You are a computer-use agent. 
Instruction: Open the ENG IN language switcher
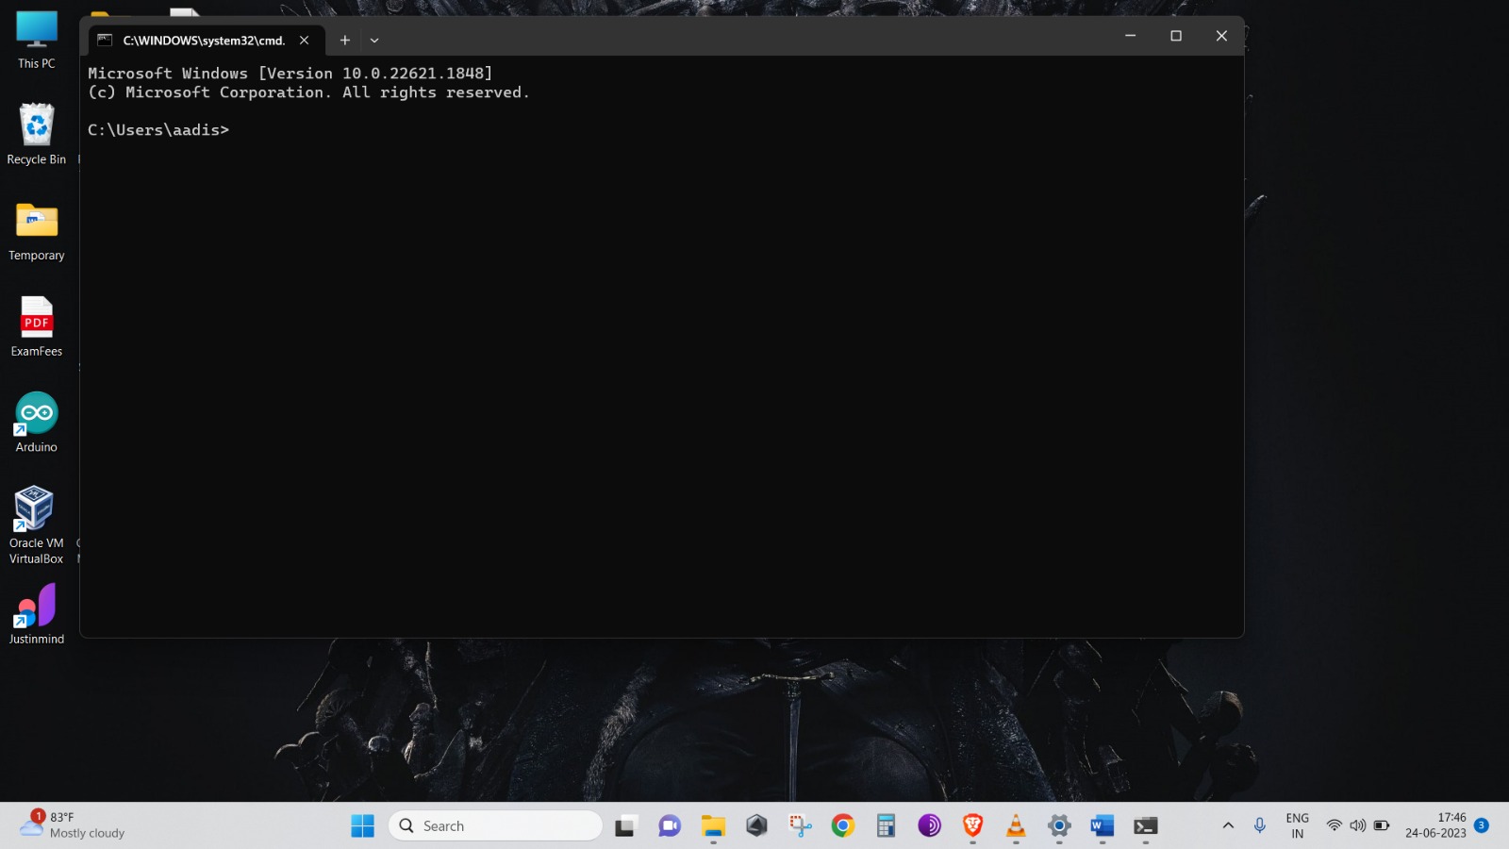pyautogui.click(x=1297, y=826)
